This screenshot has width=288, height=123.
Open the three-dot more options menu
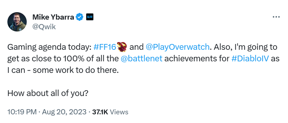[x=276, y=17]
